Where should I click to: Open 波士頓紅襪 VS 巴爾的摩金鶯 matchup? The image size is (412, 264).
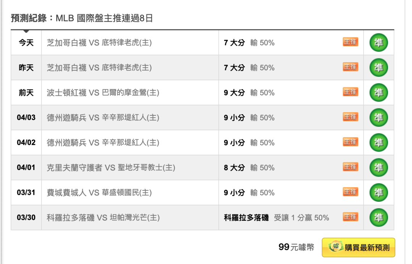coord(103,93)
